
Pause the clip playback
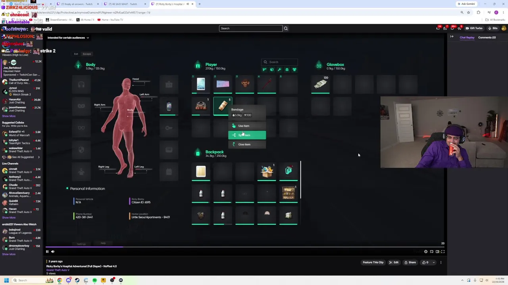coord(47,251)
